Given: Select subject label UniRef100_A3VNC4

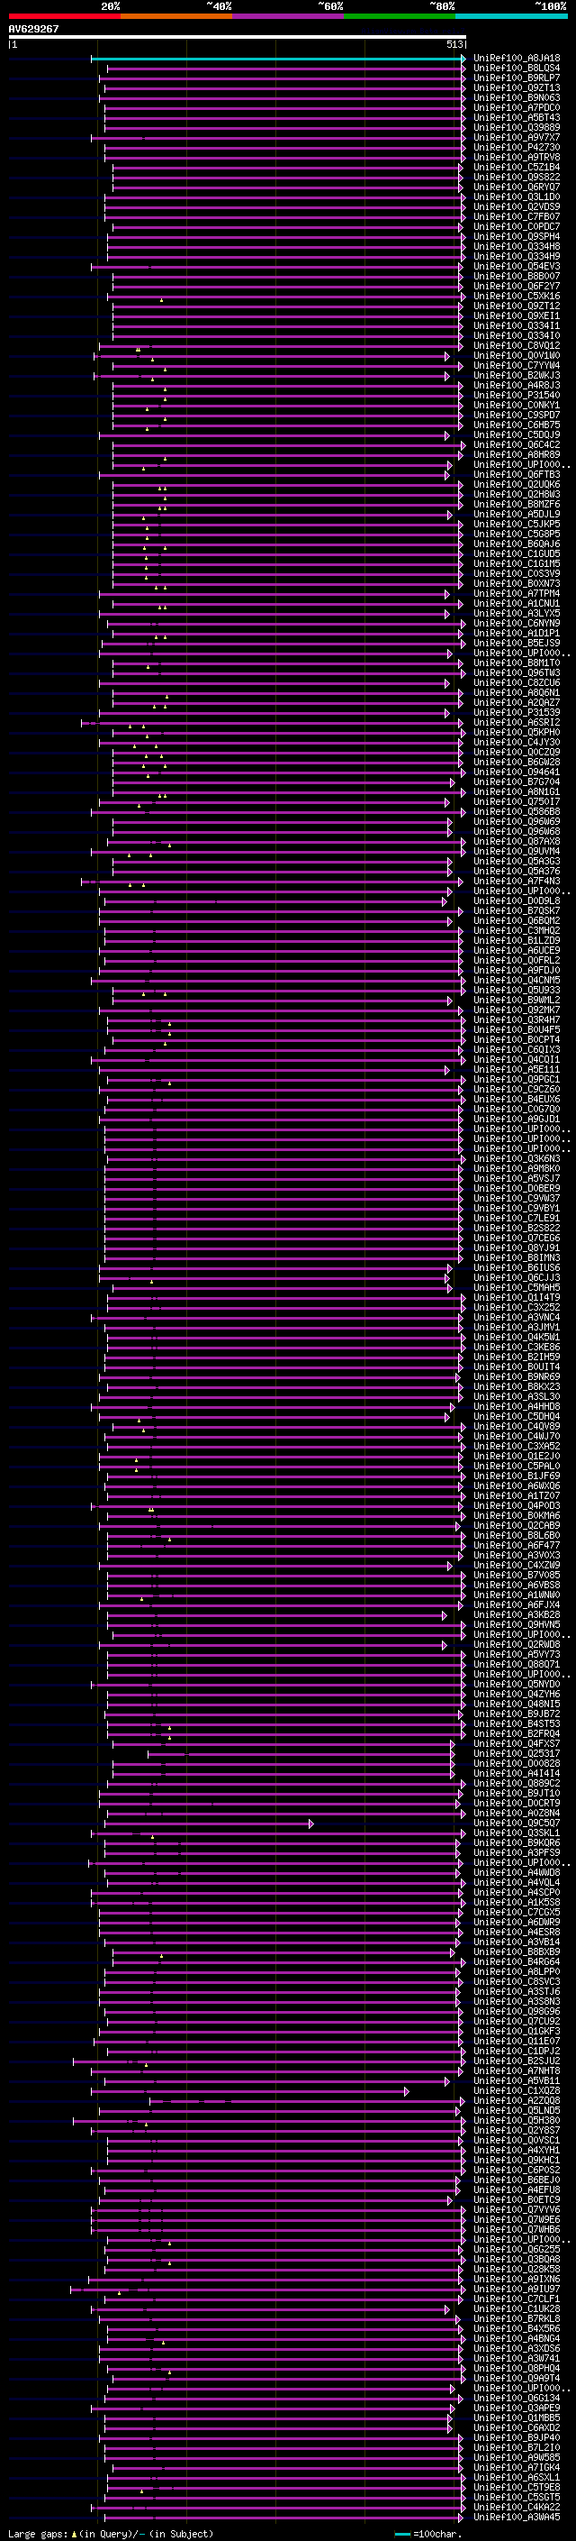Looking at the screenshot, I should tap(517, 1318).
